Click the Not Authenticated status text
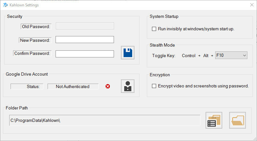The height and width of the screenshot is (141, 257). pos(72,86)
